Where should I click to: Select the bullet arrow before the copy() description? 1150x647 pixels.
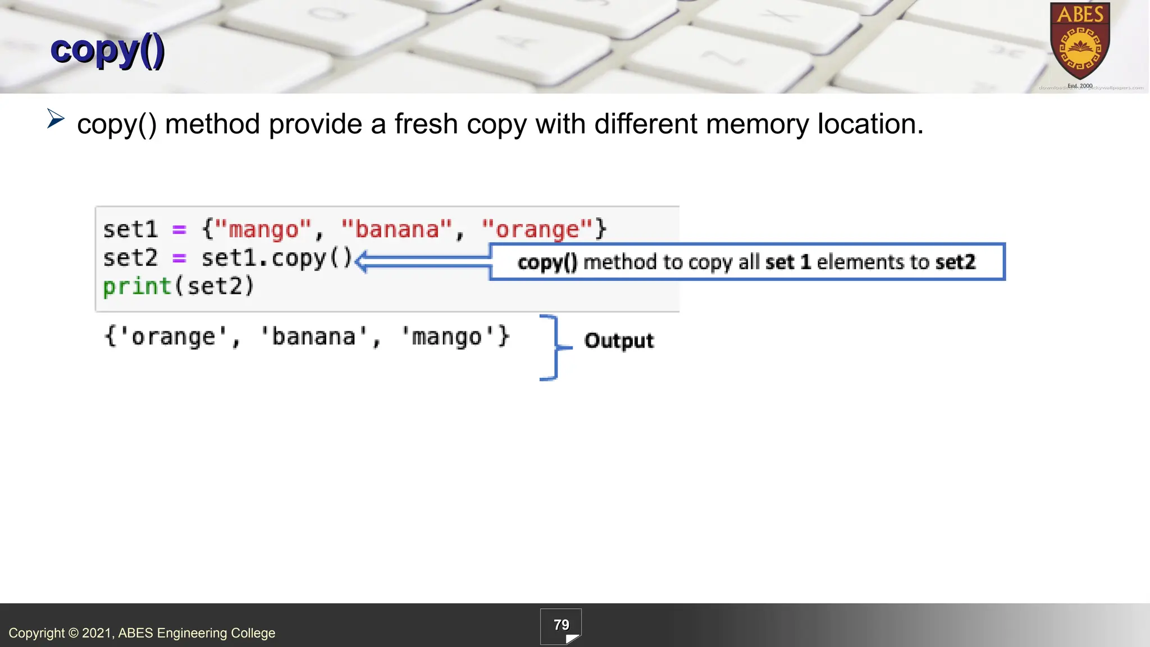point(56,119)
